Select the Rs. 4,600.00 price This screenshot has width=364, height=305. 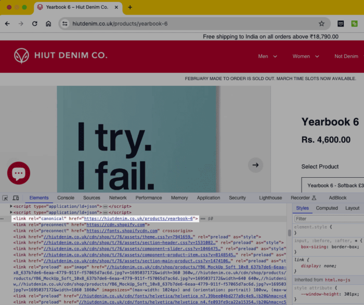click(x=326, y=140)
